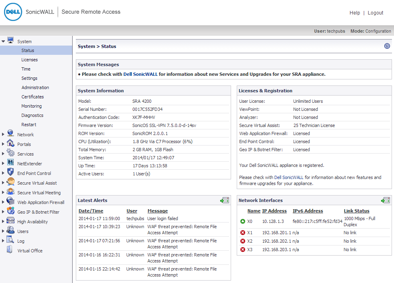Collapse the System tree arrow
Image resolution: width=394 pixels, height=283 pixels.
pos(3,41)
